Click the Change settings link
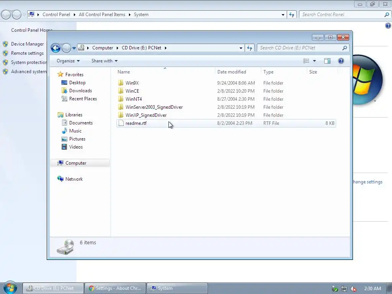Viewport: 392px width, 294px height. click(367, 182)
